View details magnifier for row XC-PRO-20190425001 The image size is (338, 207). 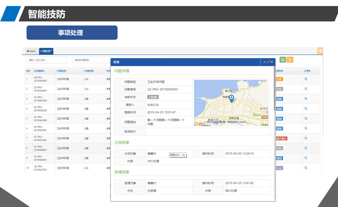point(306,128)
